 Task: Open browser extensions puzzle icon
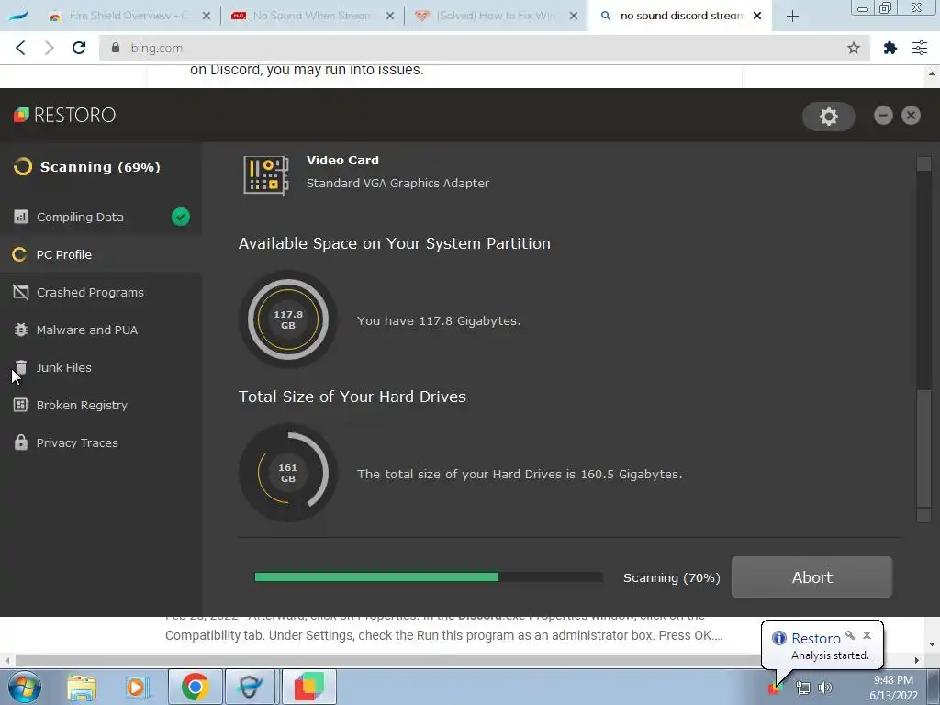tap(890, 48)
